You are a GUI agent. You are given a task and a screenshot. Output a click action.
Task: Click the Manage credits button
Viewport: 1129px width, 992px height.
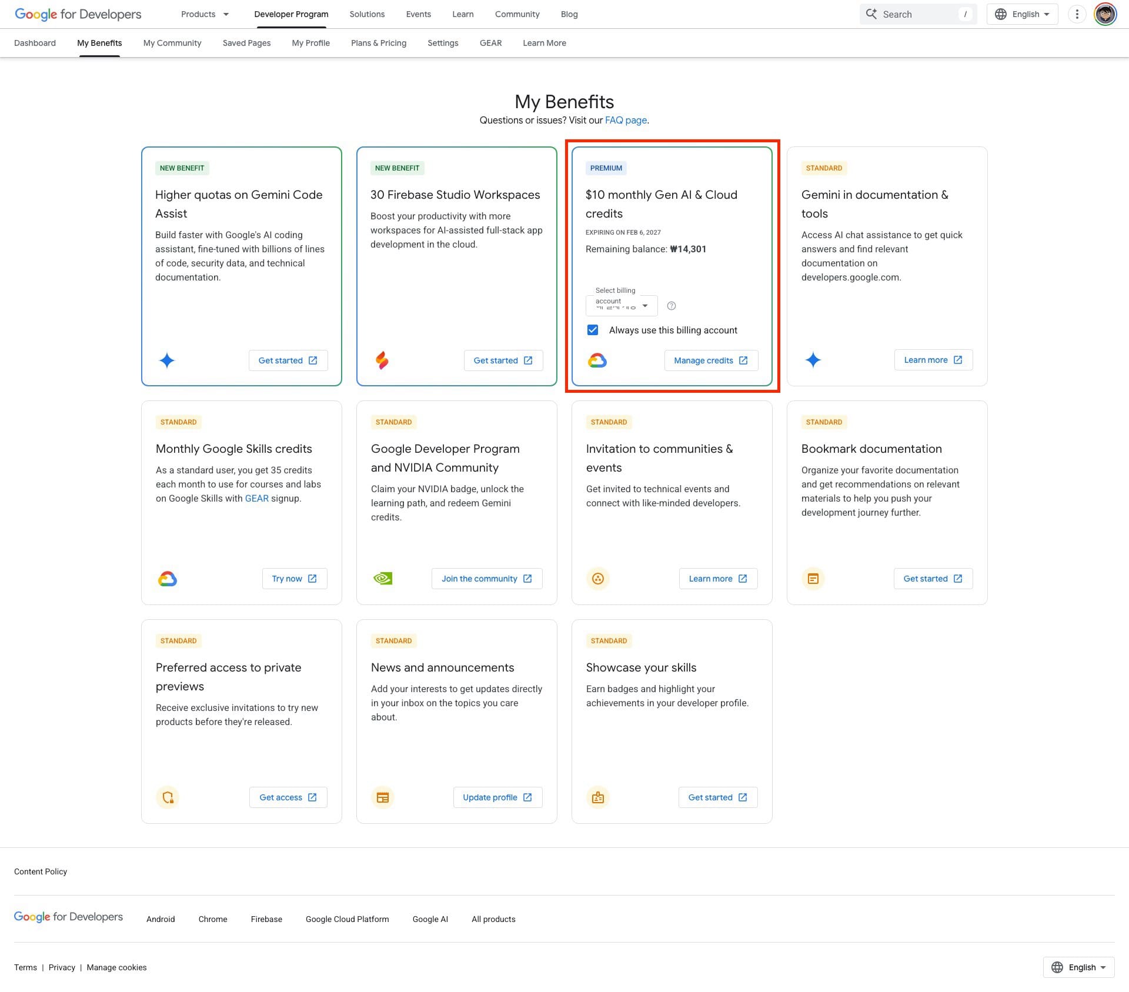coord(711,360)
